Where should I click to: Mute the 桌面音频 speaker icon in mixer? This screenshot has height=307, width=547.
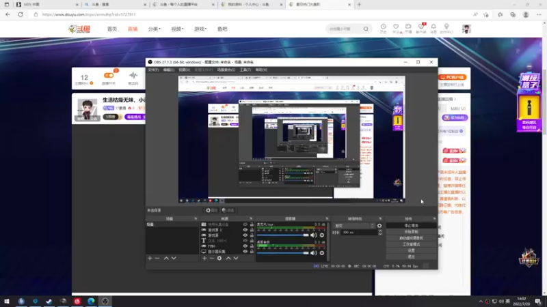[x=314, y=253]
